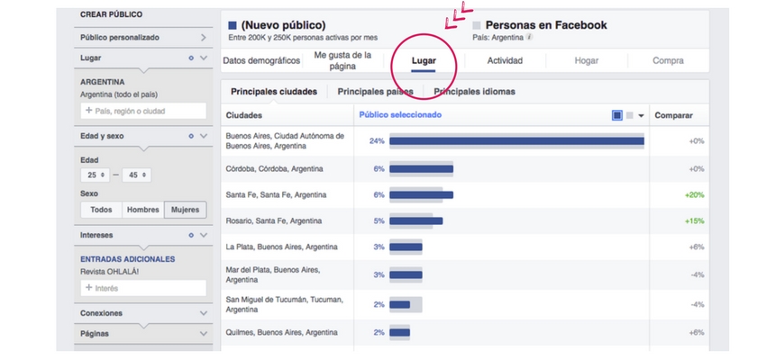Click the blue square icon next to (Nuevo público)
This screenshot has width=757, height=360.
tap(233, 25)
